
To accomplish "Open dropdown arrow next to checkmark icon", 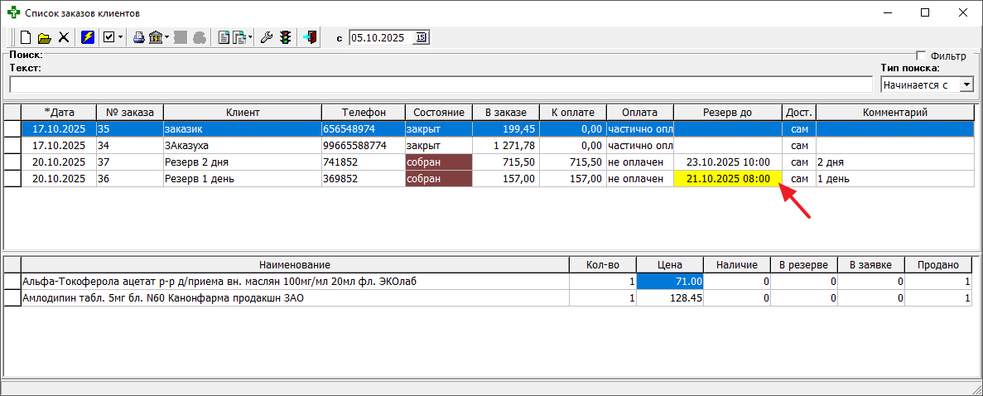I will (x=121, y=38).
